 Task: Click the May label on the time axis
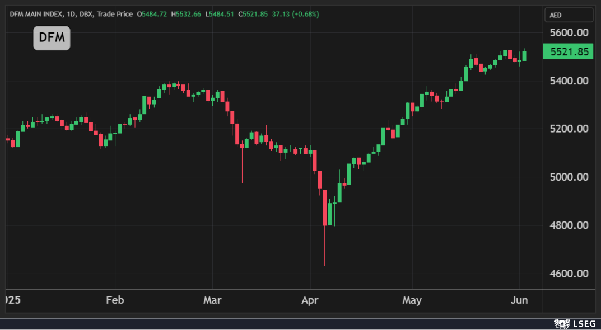(x=412, y=300)
